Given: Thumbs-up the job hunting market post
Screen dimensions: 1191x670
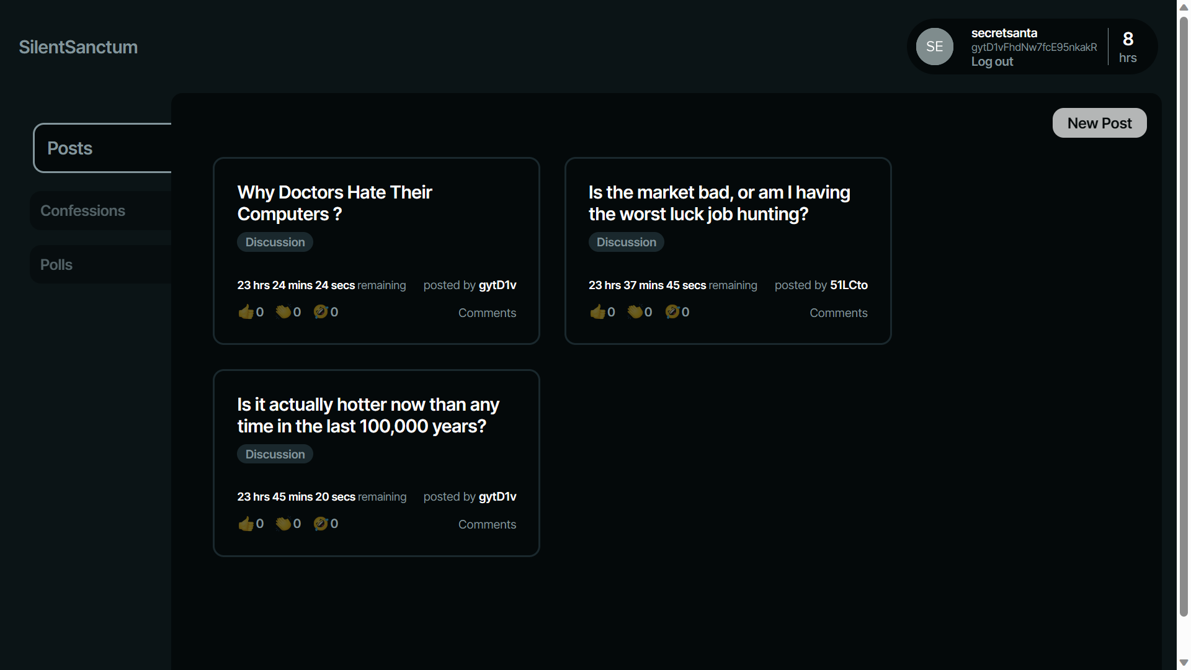Looking at the screenshot, I should [x=597, y=312].
